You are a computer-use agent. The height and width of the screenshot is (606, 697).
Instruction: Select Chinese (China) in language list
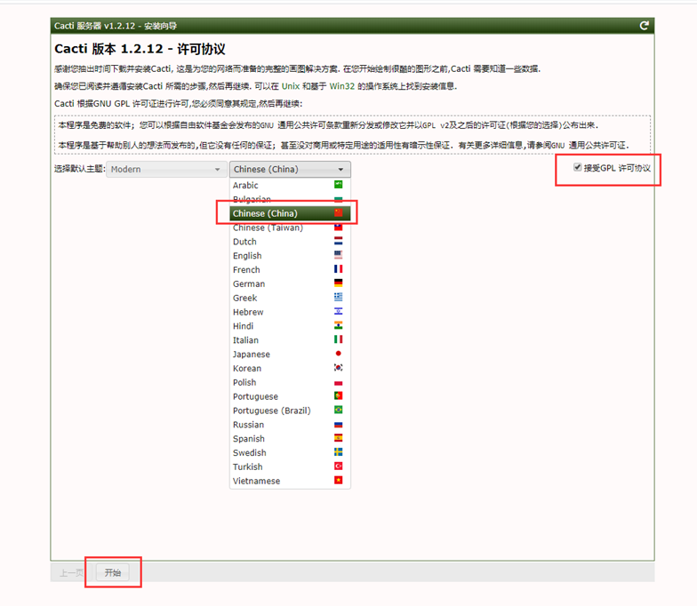click(x=290, y=213)
